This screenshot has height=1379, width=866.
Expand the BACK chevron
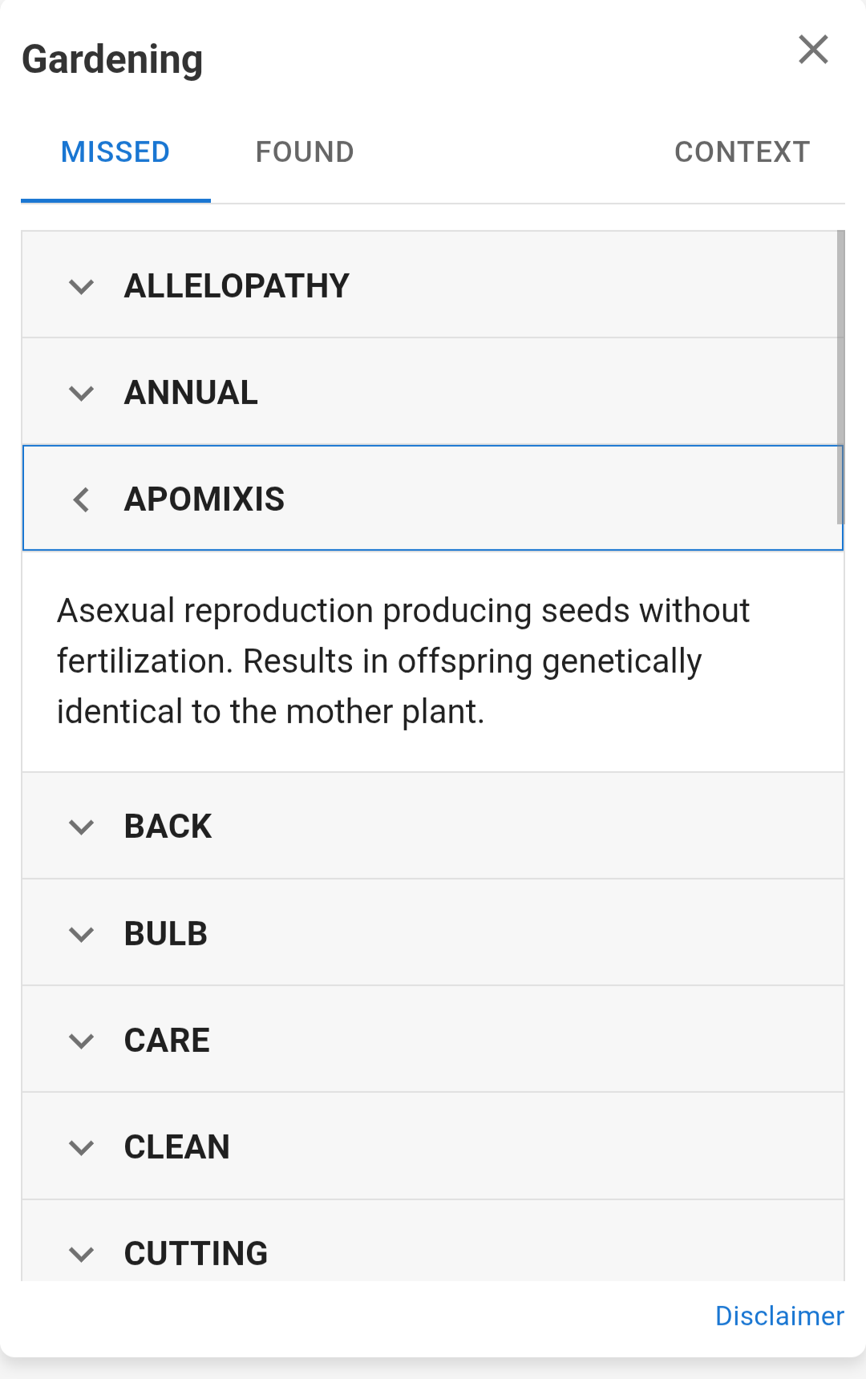point(82,827)
